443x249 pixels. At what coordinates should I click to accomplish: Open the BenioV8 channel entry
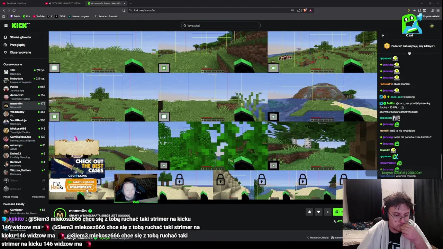(24, 163)
